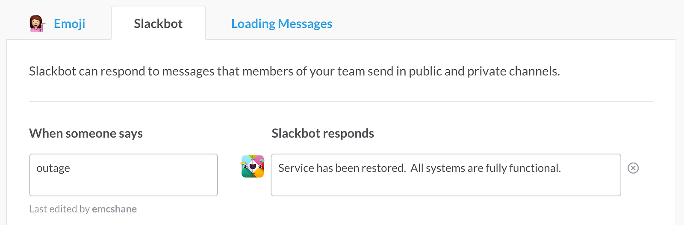The image size is (684, 225).
Task: Click the 'Slackbot responds' column heading
Action: (x=323, y=133)
